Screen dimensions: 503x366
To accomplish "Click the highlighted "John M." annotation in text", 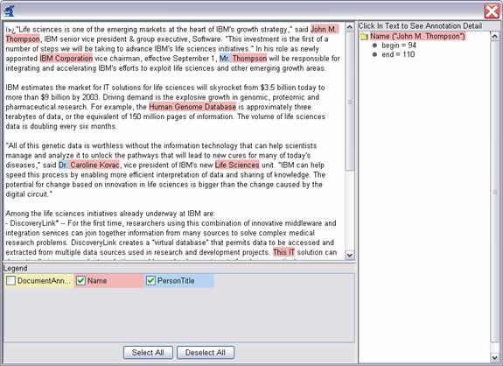I will (324, 29).
